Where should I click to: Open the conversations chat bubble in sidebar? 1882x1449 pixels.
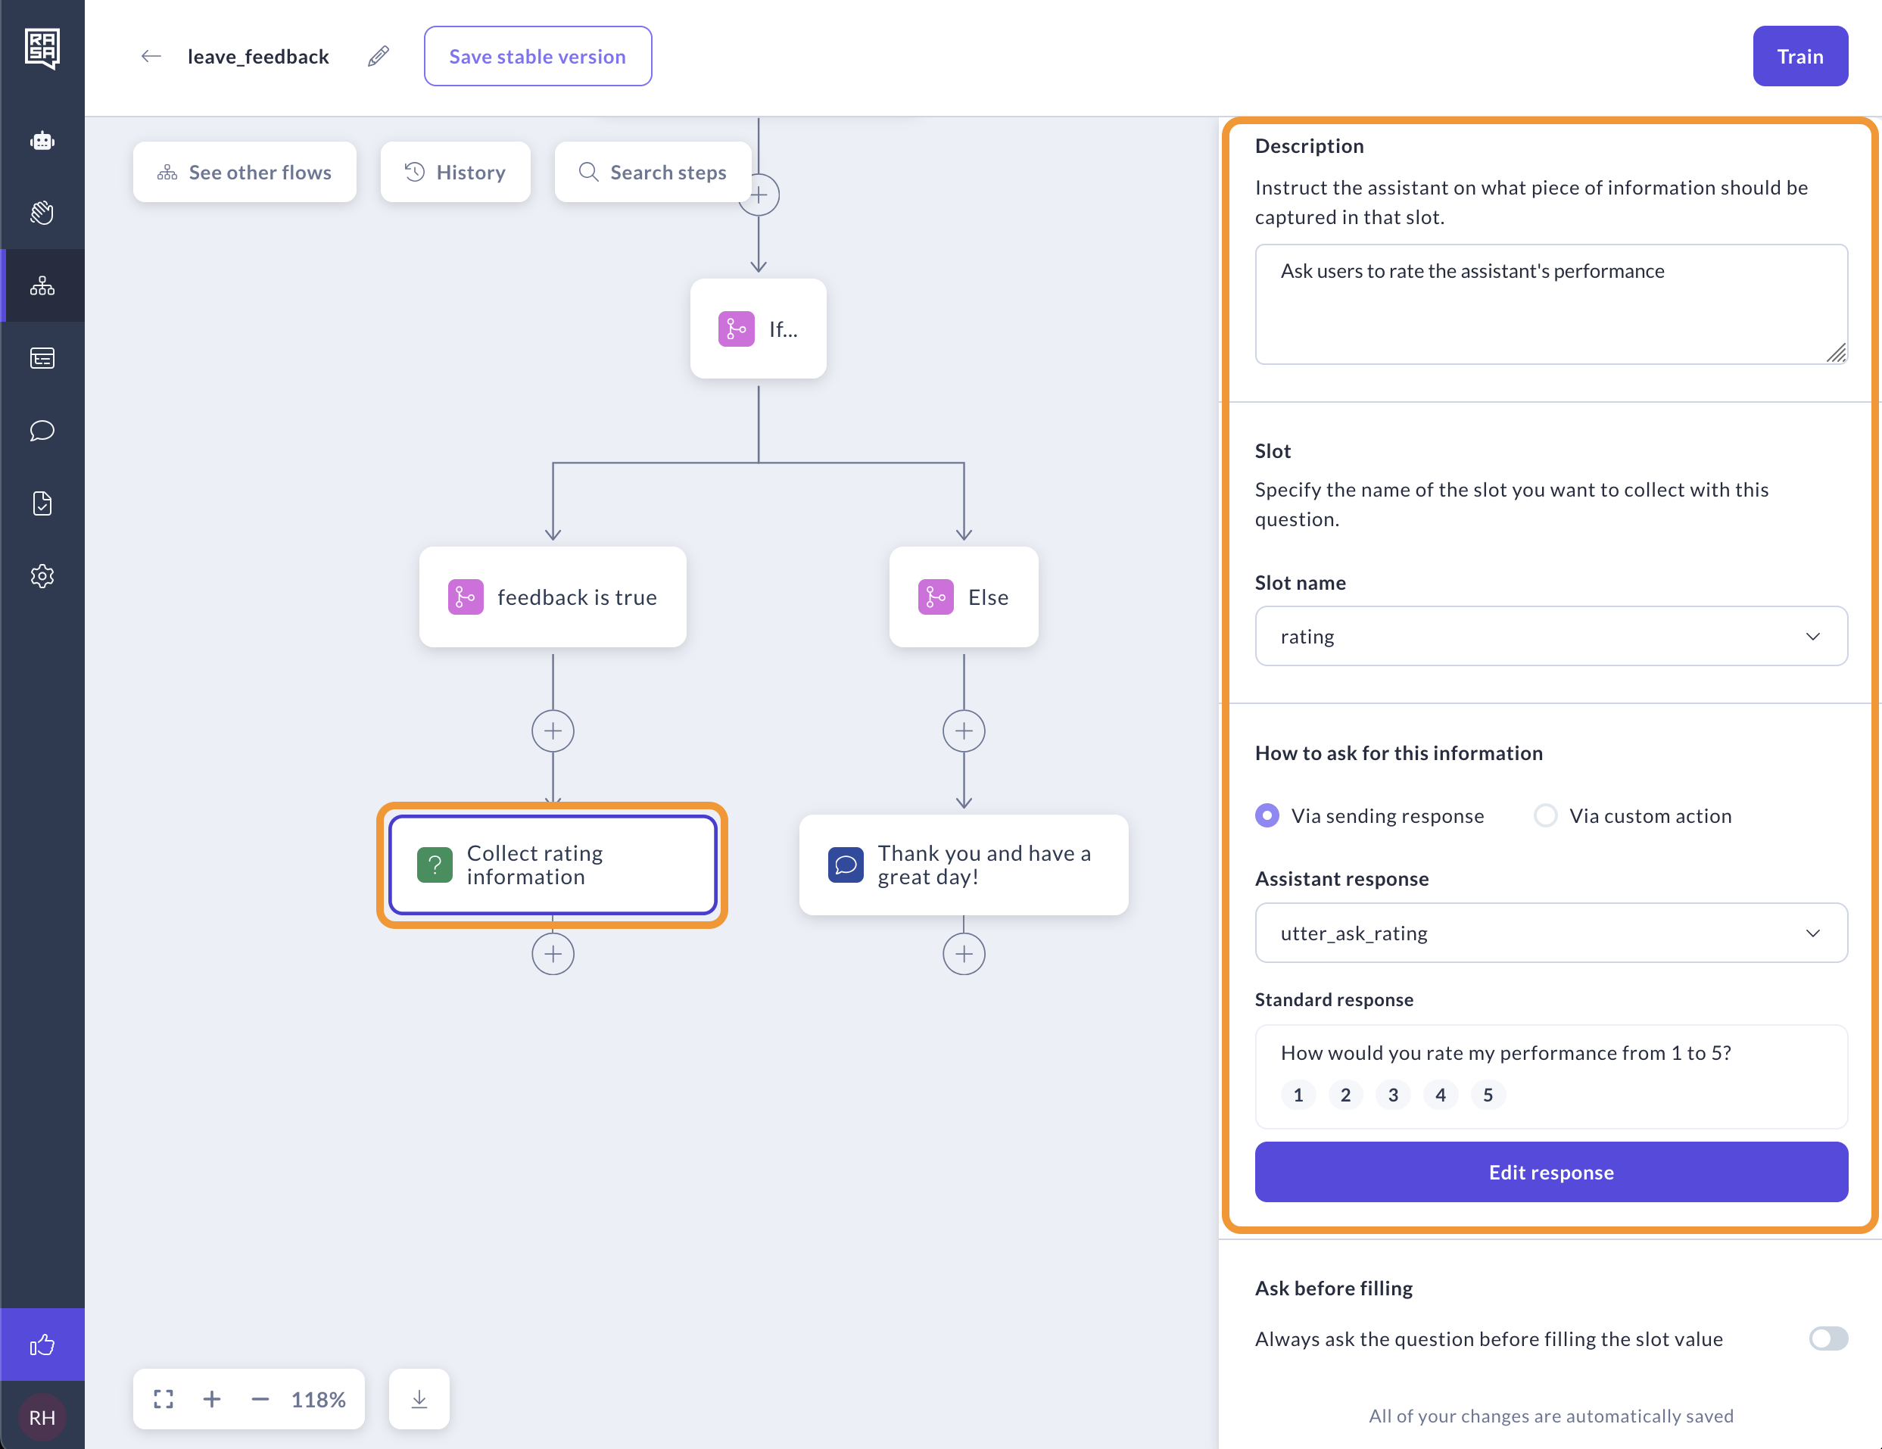(42, 430)
